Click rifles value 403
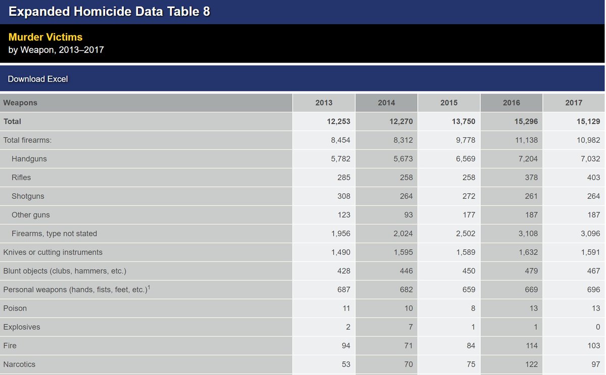 [x=594, y=177]
